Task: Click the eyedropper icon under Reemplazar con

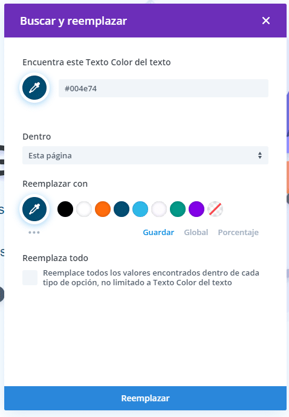Action: (x=34, y=209)
